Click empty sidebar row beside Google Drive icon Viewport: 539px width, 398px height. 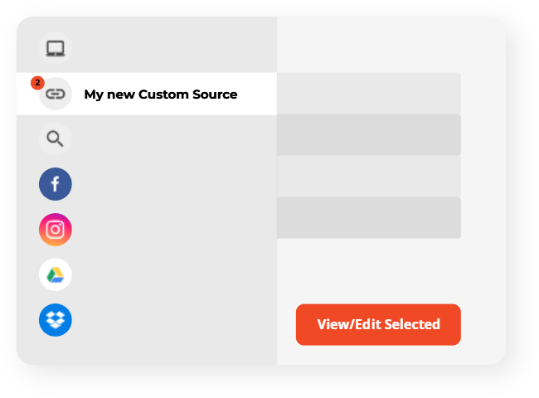[x=173, y=274]
